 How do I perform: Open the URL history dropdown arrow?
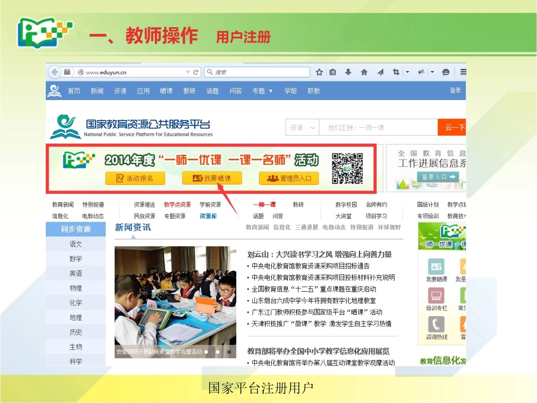click(188, 72)
